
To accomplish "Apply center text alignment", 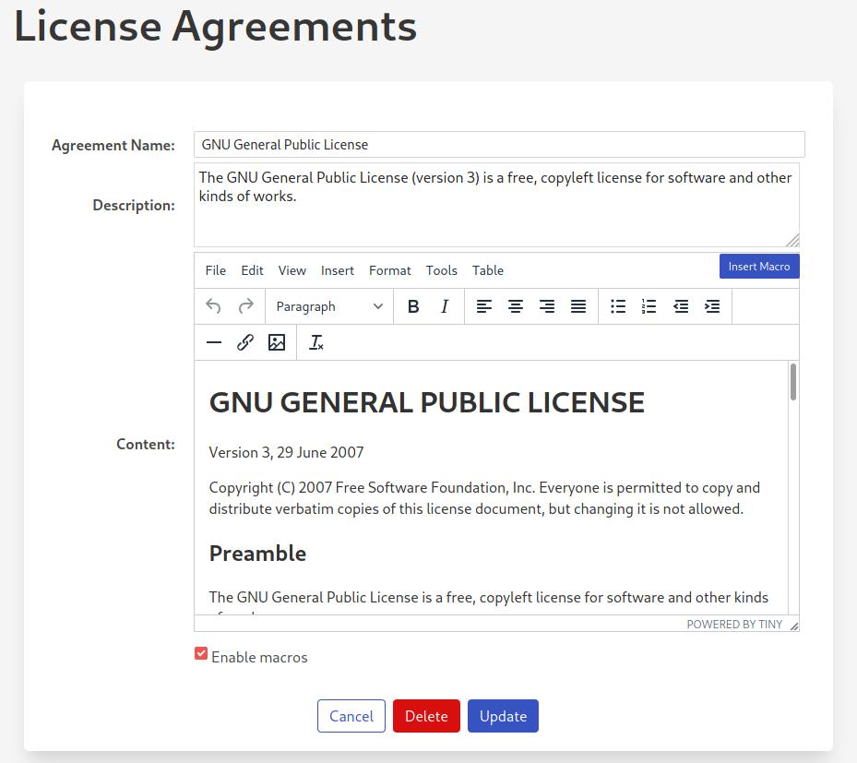I will pos(516,305).
